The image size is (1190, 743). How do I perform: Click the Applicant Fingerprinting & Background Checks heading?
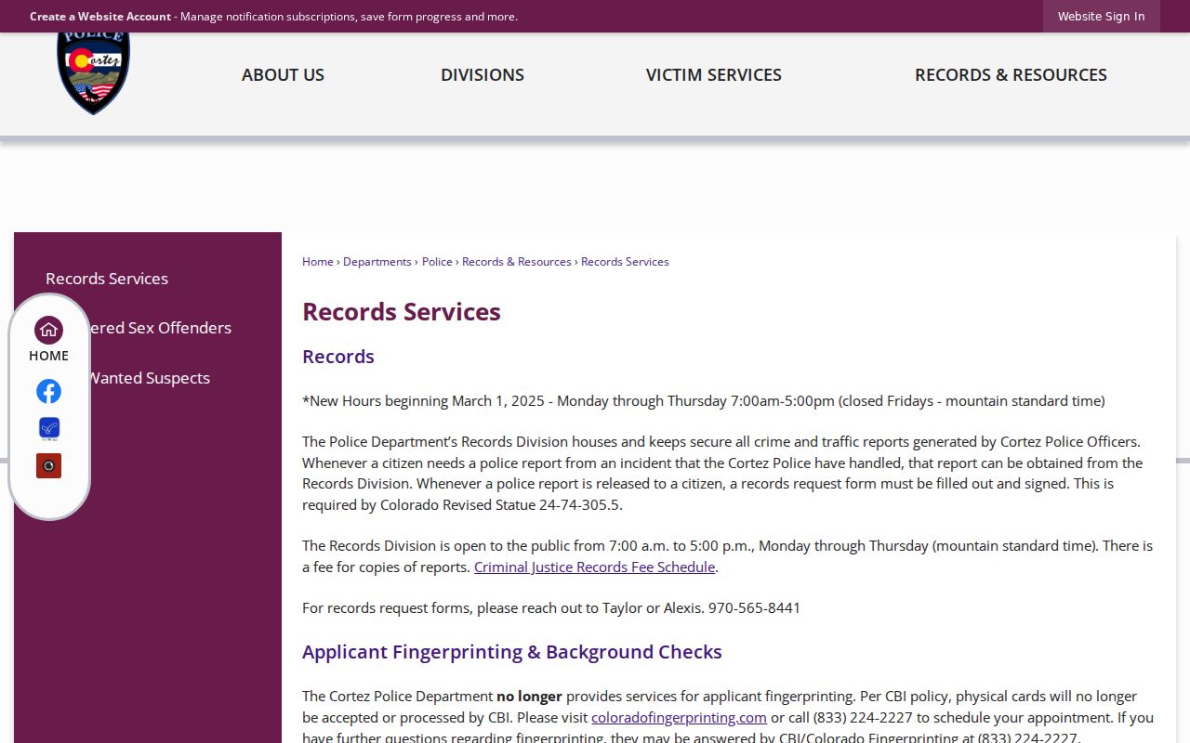tap(512, 652)
